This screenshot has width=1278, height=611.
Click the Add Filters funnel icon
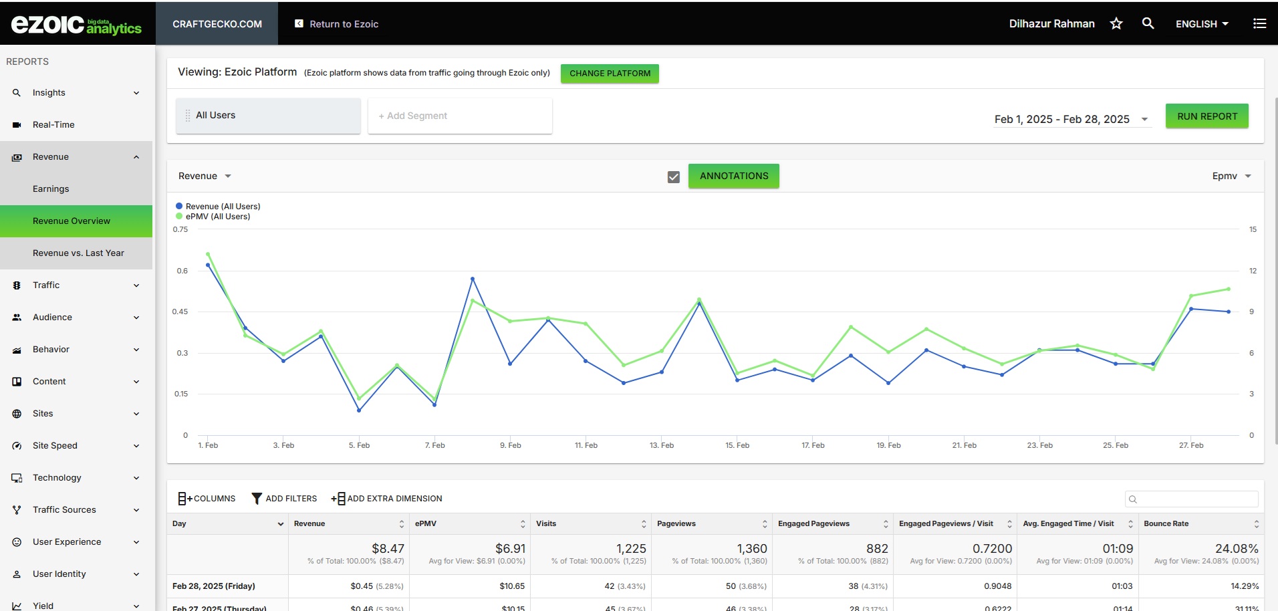pyautogui.click(x=256, y=499)
